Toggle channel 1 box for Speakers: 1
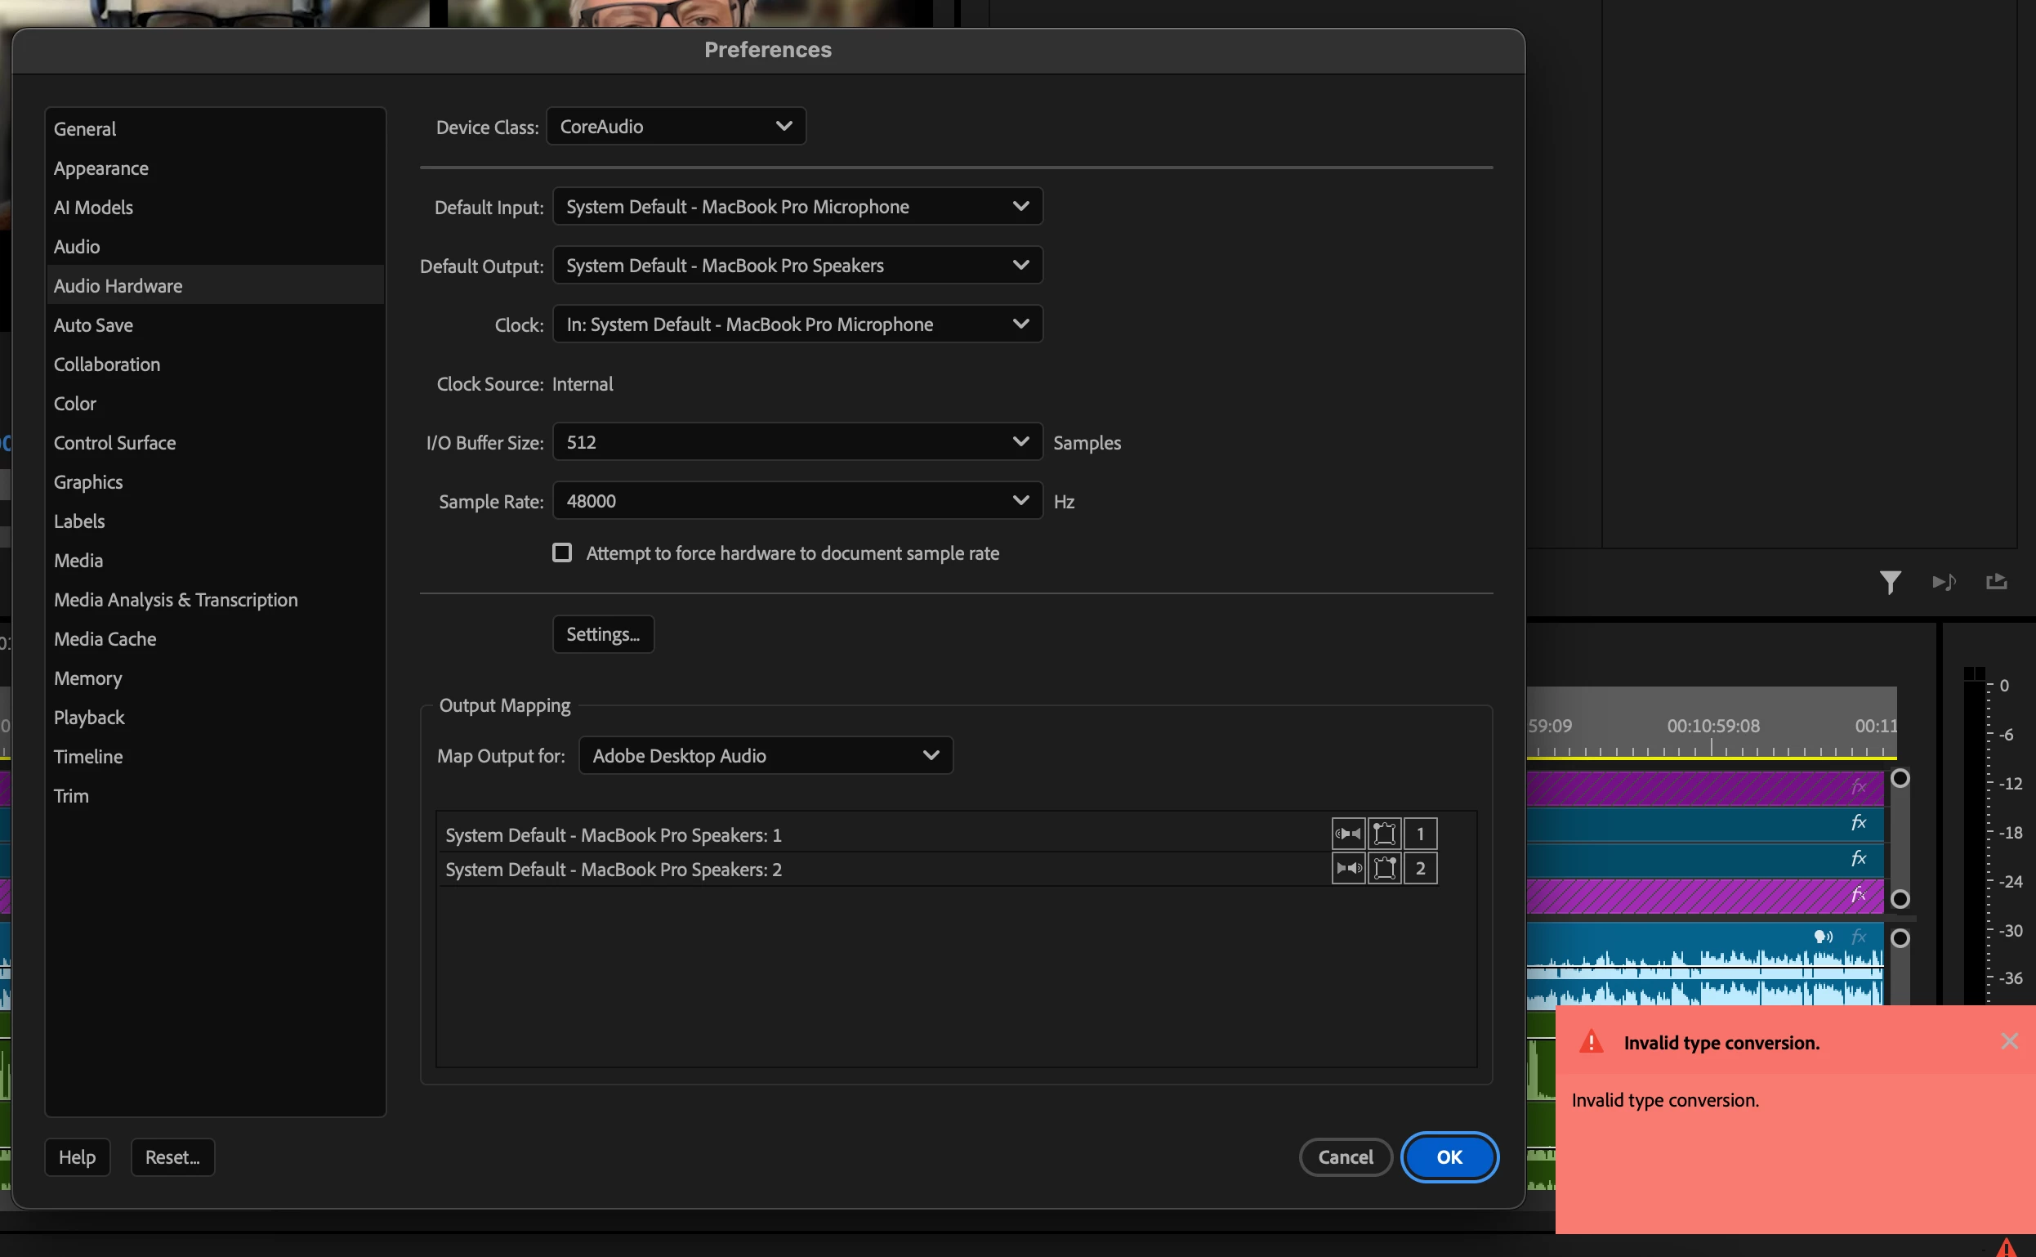 tap(1420, 833)
